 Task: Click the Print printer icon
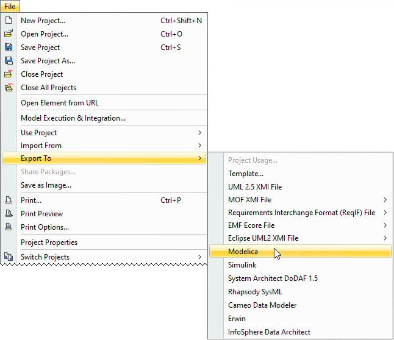pos(9,200)
